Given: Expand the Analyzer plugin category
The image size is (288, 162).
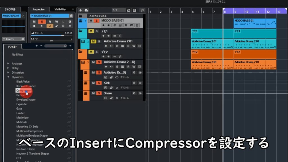Looking at the screenshot, I should click(x=8, y=64).
